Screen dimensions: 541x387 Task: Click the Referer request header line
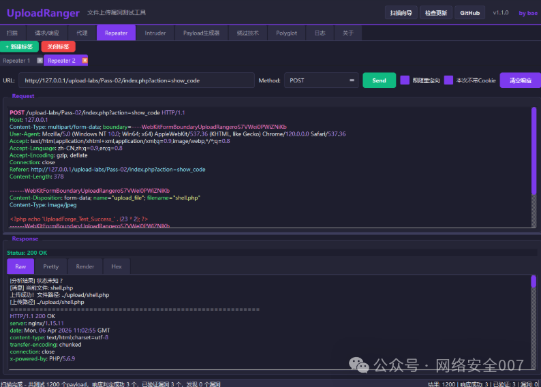[107, 170]
